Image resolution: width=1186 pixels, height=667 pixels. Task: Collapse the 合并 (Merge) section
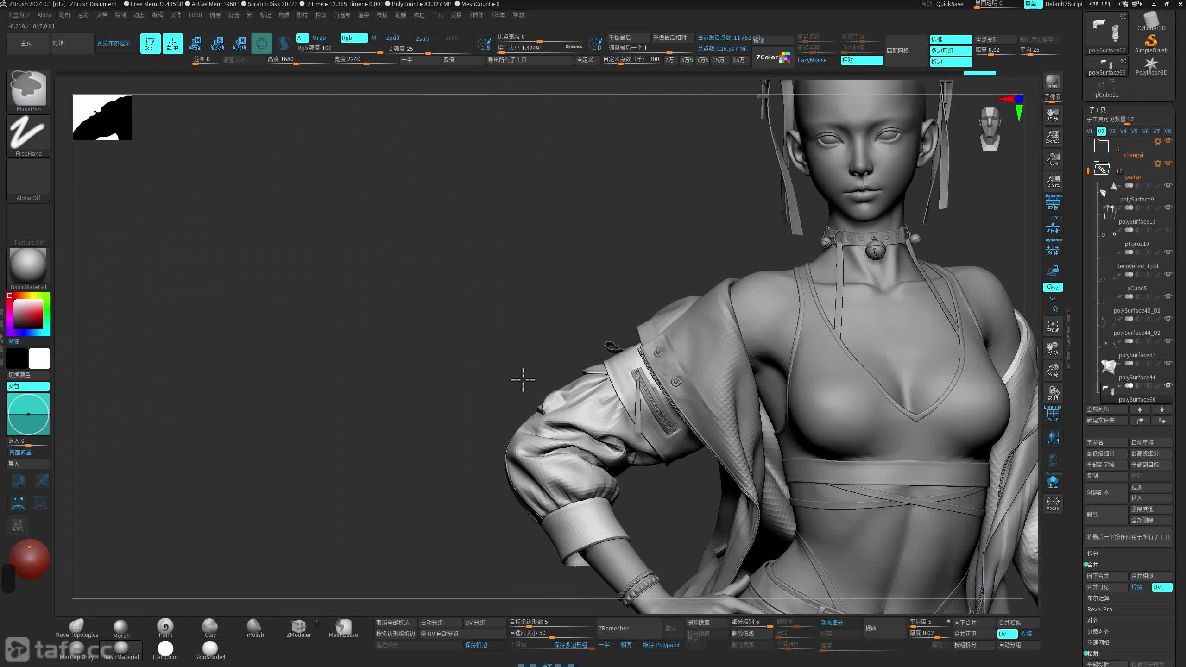[x=1092, y=565]
